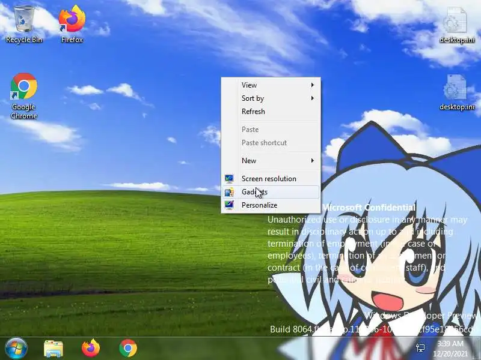The height and width of the screenshot is (360, 481).
Task: Click the greyed Paste entry
Action: [271, 130]
